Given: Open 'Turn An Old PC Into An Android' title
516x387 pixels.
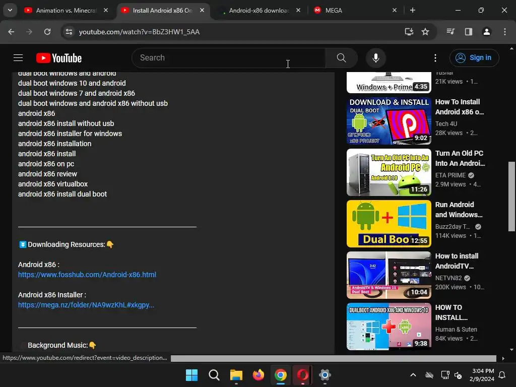Looking at the screenshot, I should (x=460, y=158).
